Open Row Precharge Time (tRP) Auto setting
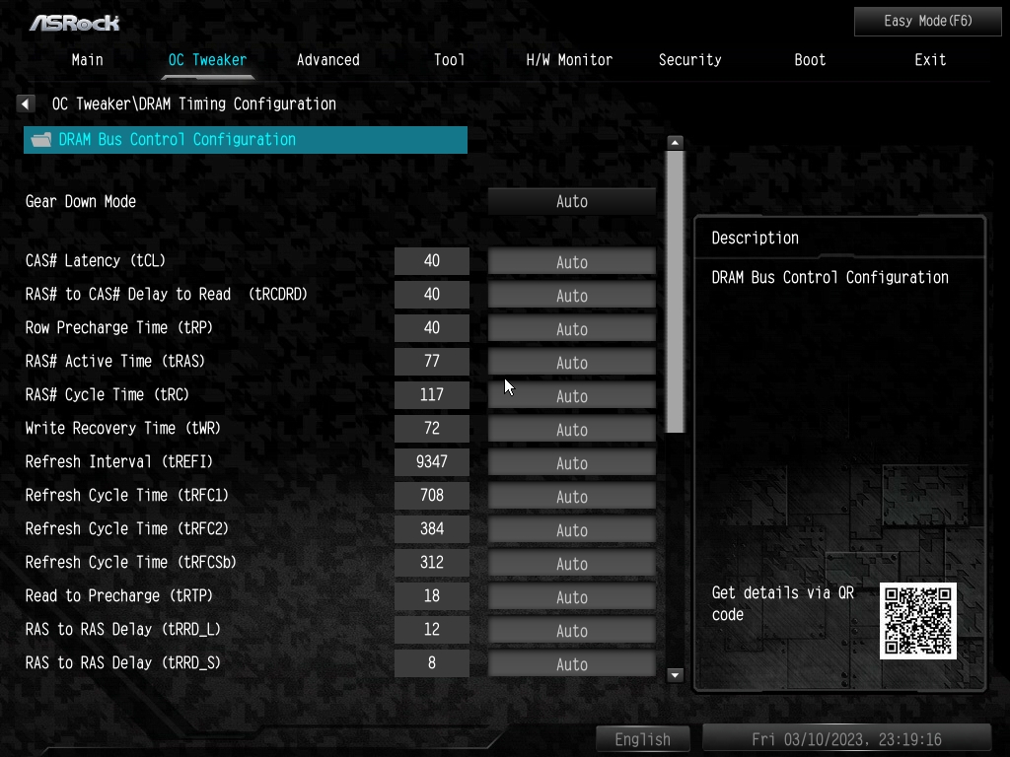 (x=572, y=329)
